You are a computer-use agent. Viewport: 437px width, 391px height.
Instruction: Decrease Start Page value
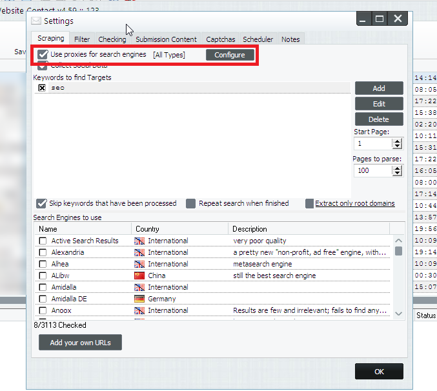click(397, 146)
